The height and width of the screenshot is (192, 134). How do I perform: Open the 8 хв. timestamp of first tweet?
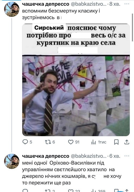[115, 4]
